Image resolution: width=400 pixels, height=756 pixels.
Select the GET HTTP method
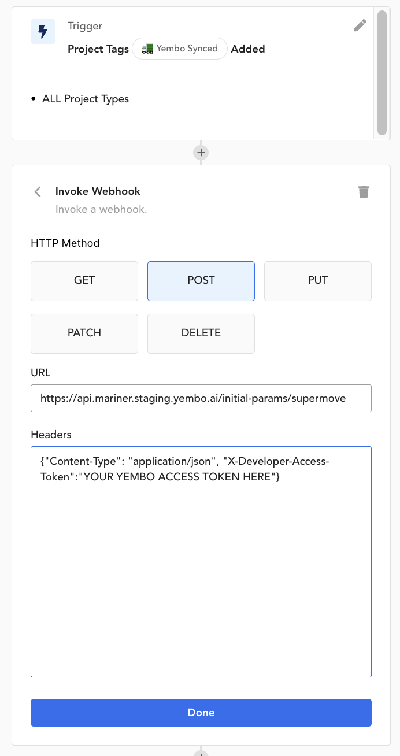coord(84,281)
